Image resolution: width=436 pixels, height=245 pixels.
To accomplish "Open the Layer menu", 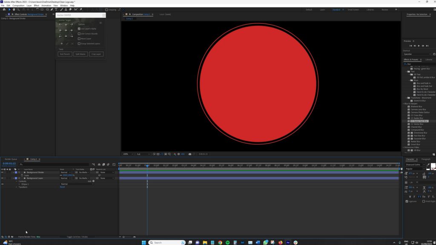I will (29, 6).
